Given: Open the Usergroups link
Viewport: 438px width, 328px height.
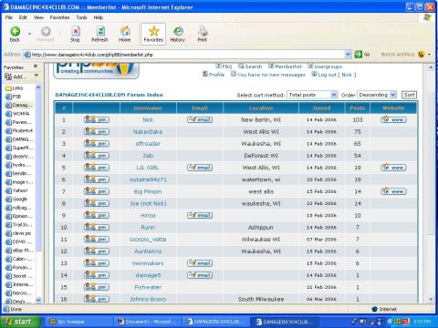Looking at the screenshot, I should tap(328, 67).
